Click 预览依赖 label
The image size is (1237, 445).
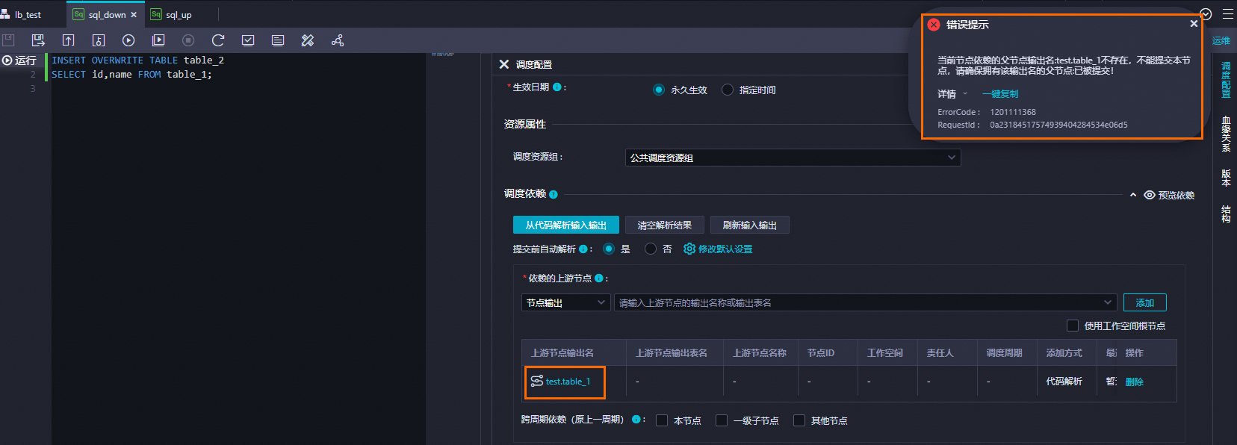click(1176, 195)
